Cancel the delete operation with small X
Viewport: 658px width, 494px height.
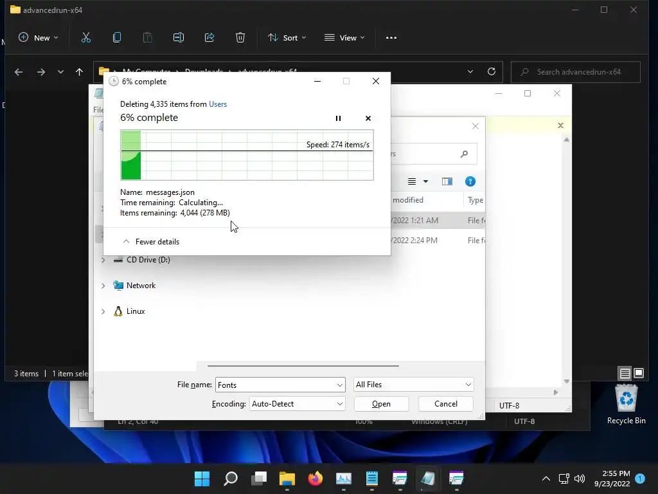(368, 118)
